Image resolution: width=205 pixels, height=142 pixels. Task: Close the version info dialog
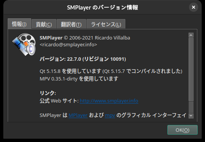coord(193,7)
